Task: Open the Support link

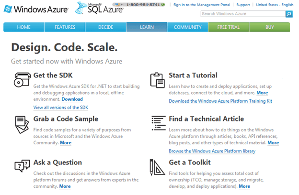Action: click(243, 5)
